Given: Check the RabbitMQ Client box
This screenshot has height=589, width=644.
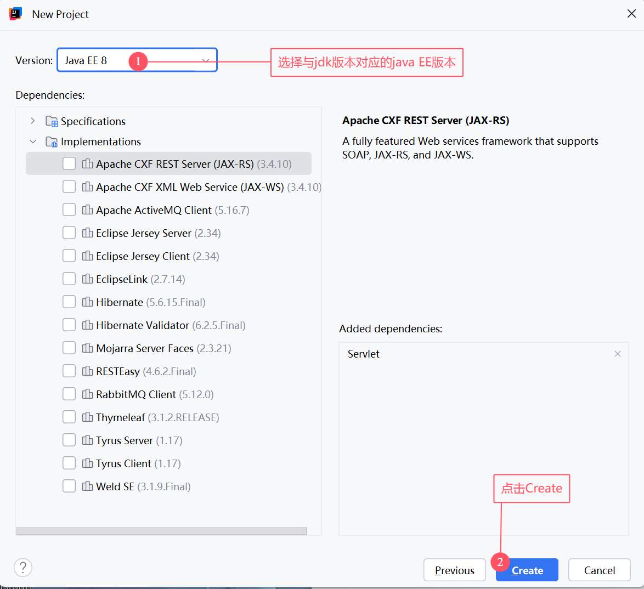Looking at the screenshot, I should [x=69, y=393].
